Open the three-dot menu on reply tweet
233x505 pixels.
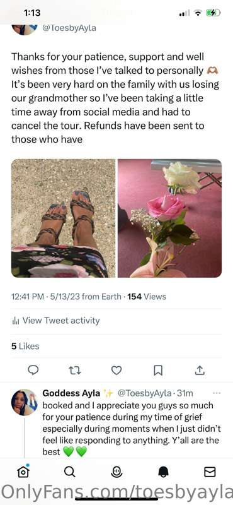[217, 393]
